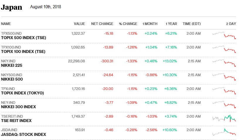
Task: Click the 2:15 AM time for NIKKEI 225
Action: (194, 61)
